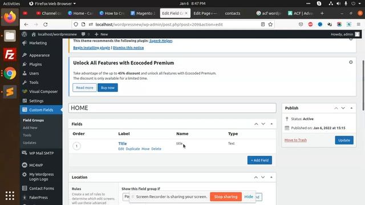This screenshot has height=205, width=365.
Task: Select Add New under Custom Fields
Action: click(30, 128)
